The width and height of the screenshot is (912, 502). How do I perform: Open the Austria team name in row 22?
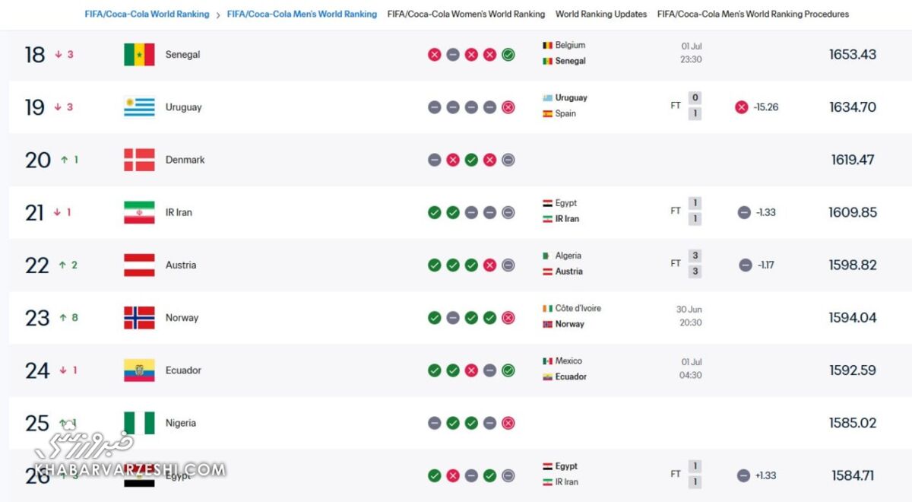[181, 265]
